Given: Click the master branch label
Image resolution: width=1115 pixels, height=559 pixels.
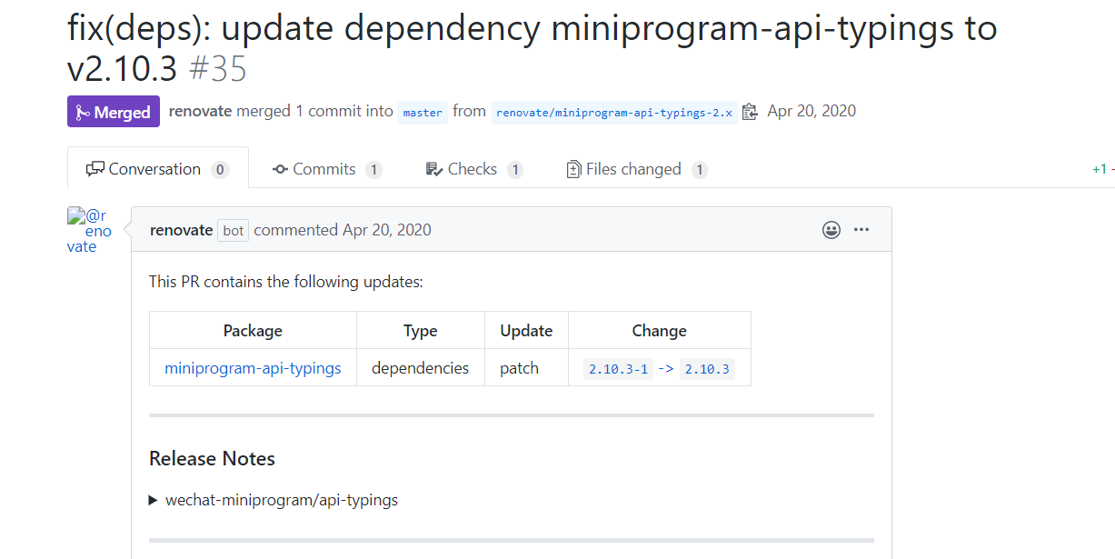Looking at the screenshot, I should click(x=422, y=111).
